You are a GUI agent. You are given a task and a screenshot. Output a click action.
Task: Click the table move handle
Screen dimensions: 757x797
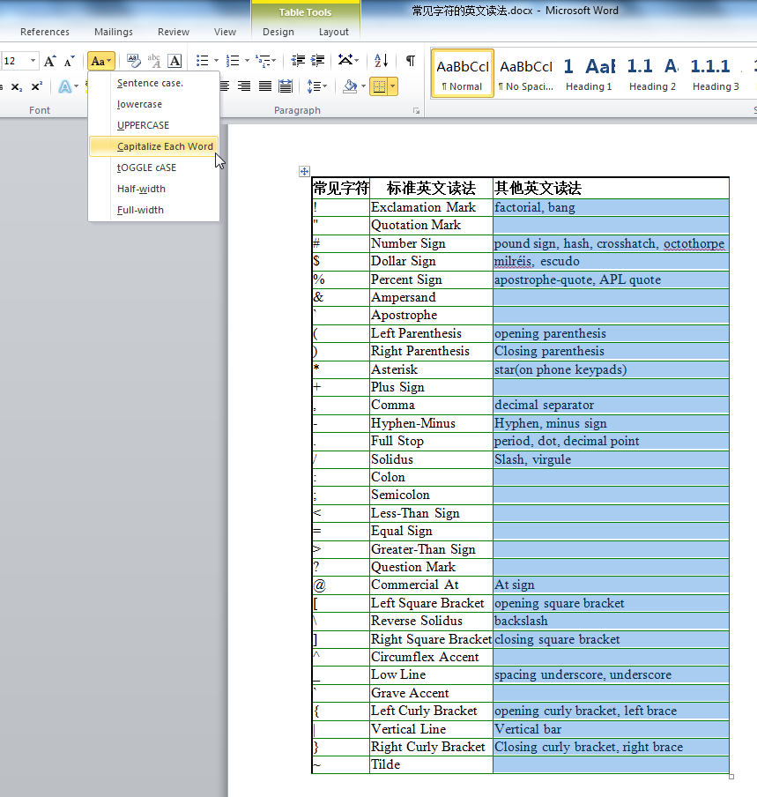point(304,171)
